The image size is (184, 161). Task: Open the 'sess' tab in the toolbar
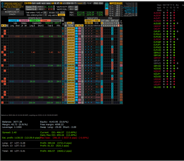click(x=49, y=3)
